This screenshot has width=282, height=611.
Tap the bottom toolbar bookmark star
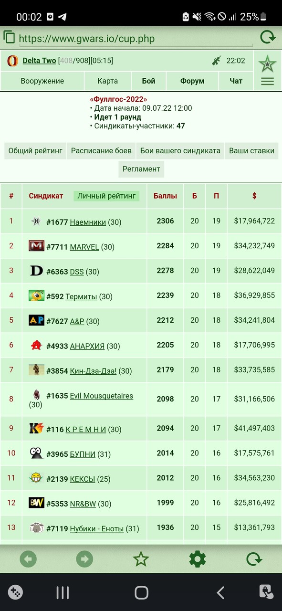(x=141, y=559)
